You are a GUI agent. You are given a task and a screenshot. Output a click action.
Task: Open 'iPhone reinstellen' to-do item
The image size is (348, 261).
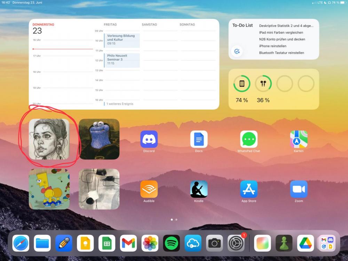click(x=272, y=46)
